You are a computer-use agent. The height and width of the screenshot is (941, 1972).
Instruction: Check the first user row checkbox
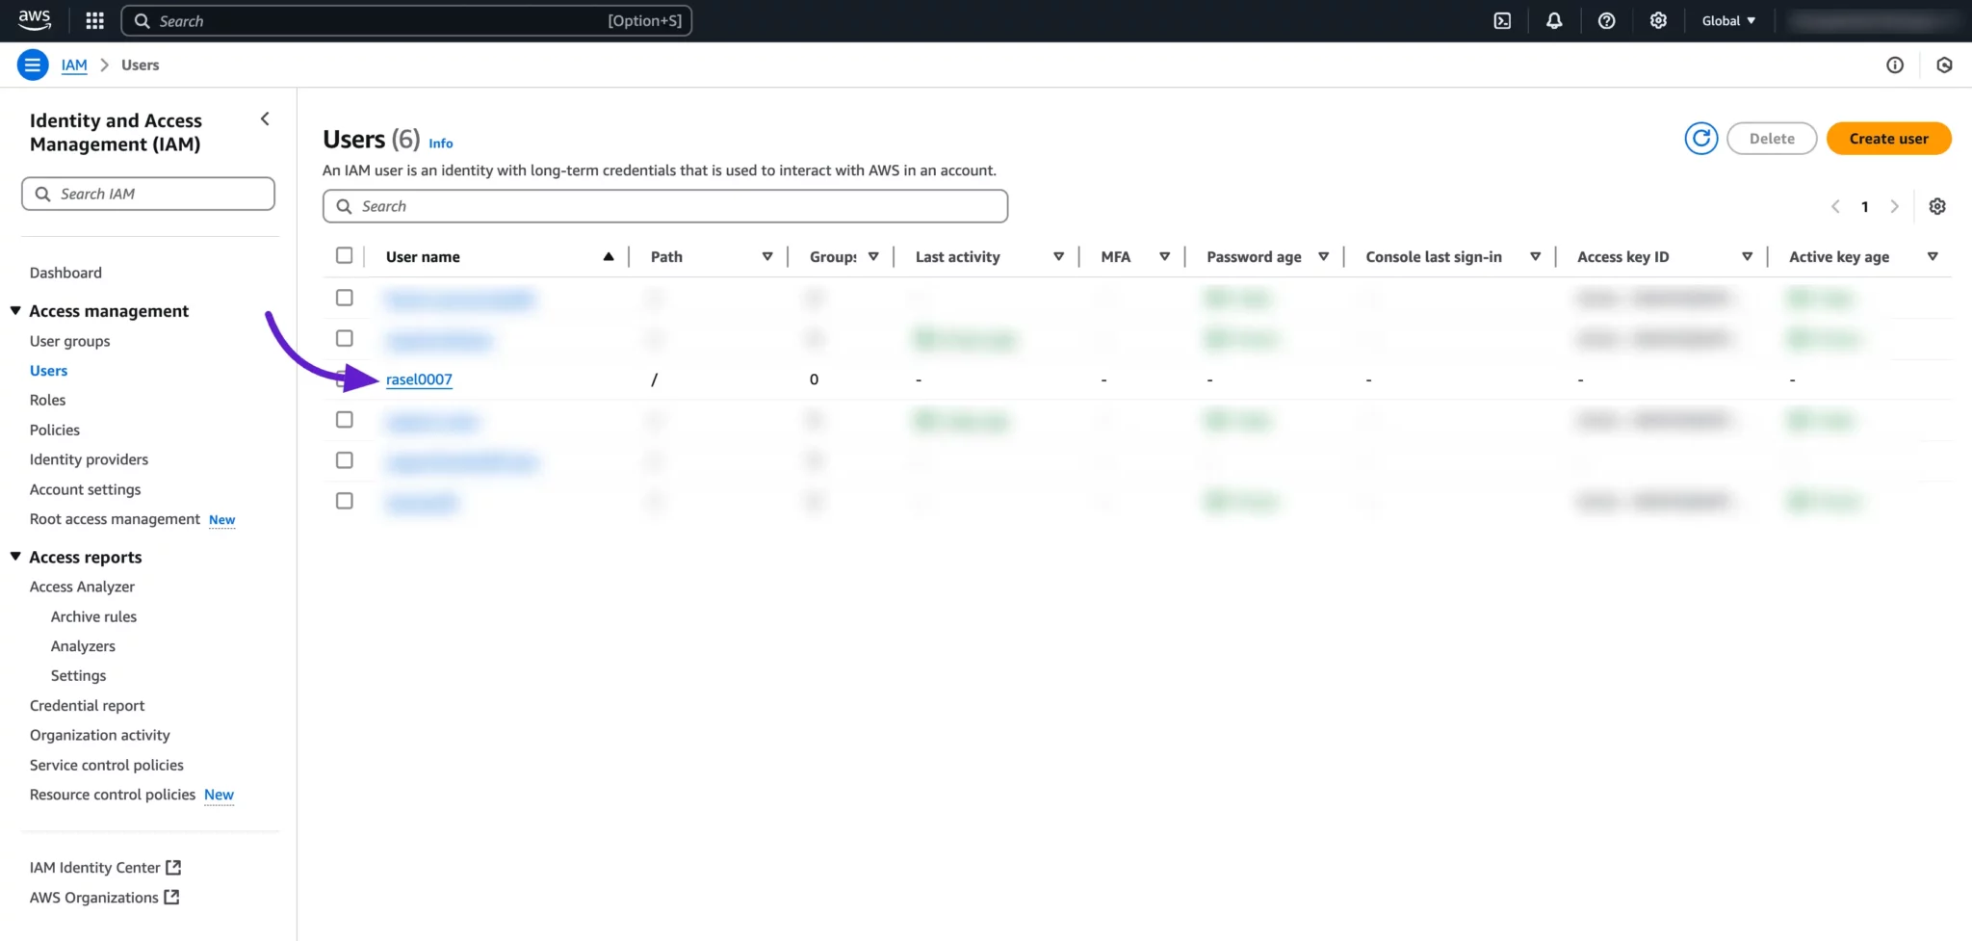click(x=344, y=299)
